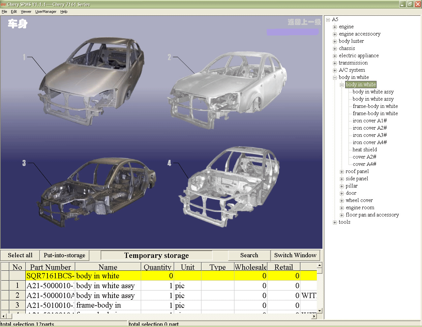The height and width of the screenshot is (327, 422).
Task: Collapse the top-level body in white node
Action: 335,78
